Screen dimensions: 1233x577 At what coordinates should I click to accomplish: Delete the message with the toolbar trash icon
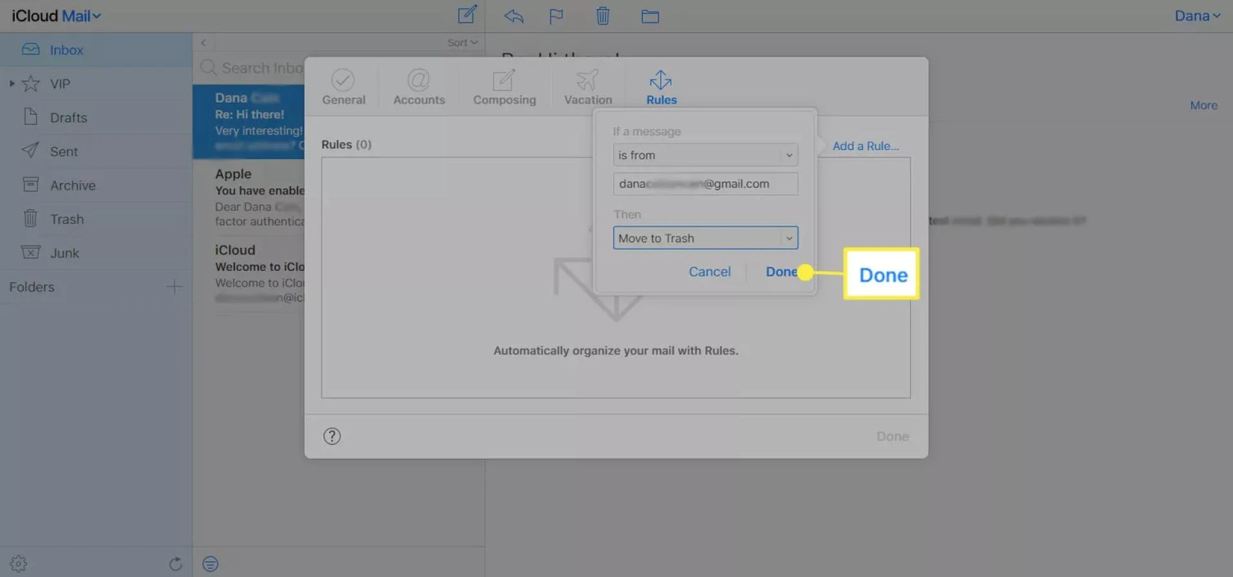tap(602, 16)
